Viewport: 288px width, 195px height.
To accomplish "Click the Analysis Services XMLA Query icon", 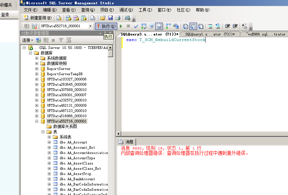I will pos(84,18).
